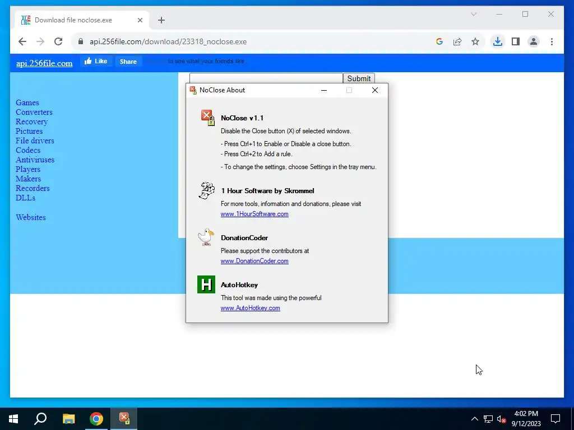Click the NoClose app icon in About dialog

point(207,118)
